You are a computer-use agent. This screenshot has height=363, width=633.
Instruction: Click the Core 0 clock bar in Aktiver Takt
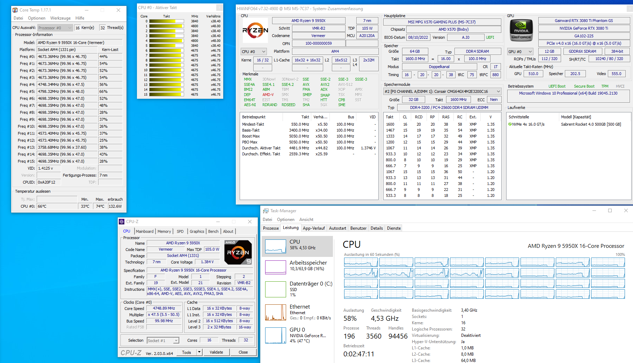pyautogui.click(x=167, y=21)
